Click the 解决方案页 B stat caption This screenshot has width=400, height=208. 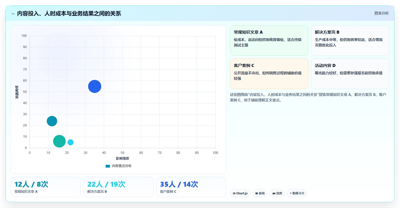[x=97, y=192]
